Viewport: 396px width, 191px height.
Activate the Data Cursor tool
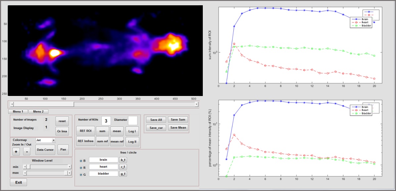coord(45,150)
